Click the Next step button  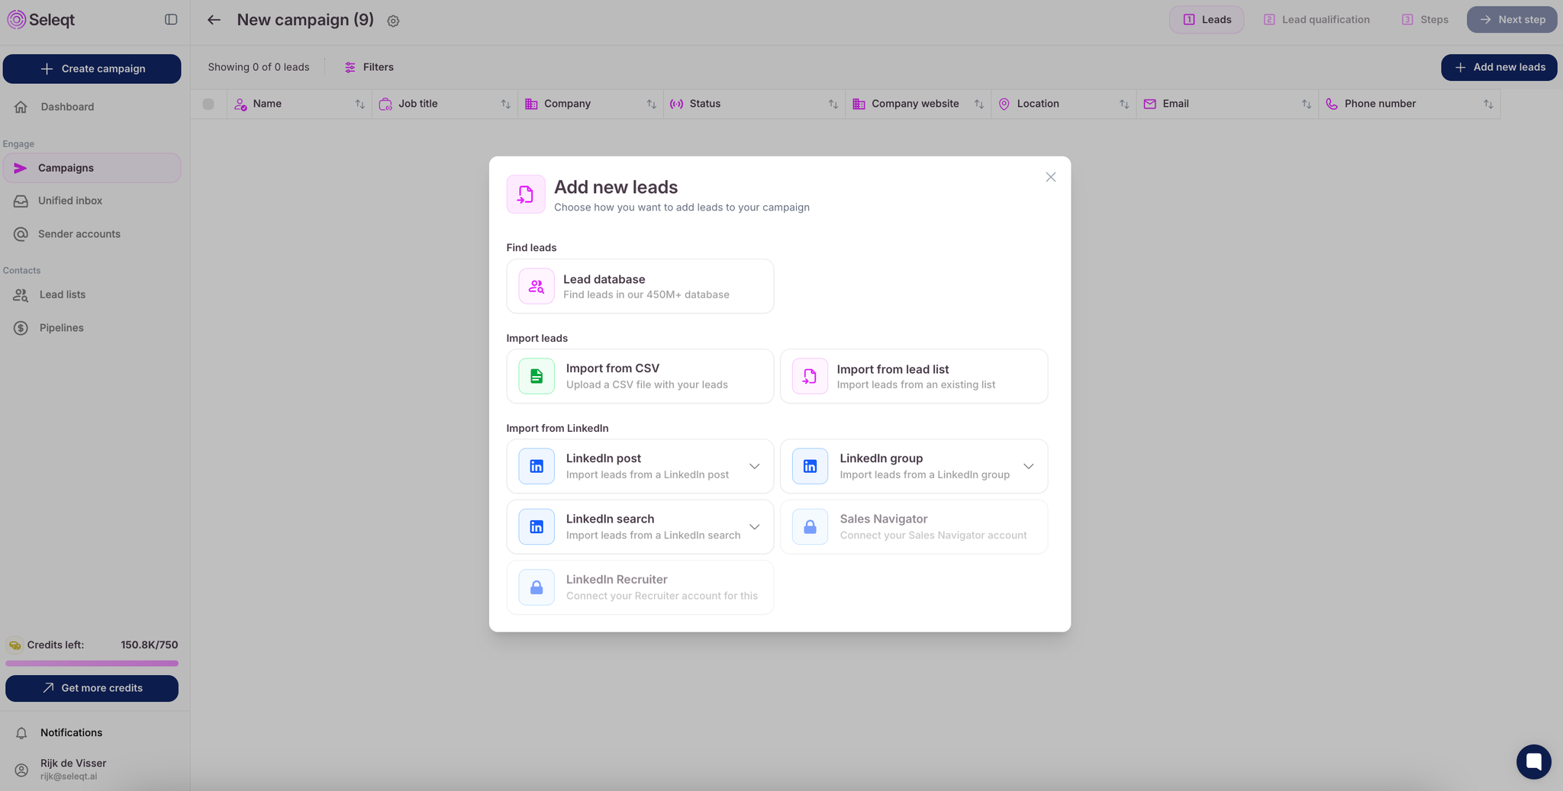1512,20
